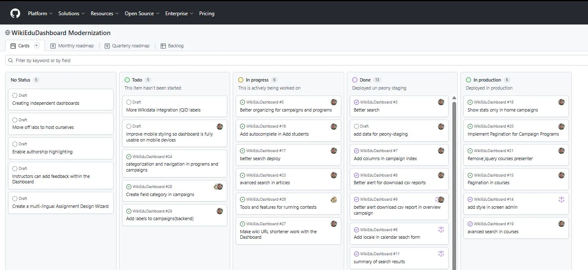Expand the Solutions menu
Viewport: 588px width, 270px height.
pos(72,14)
